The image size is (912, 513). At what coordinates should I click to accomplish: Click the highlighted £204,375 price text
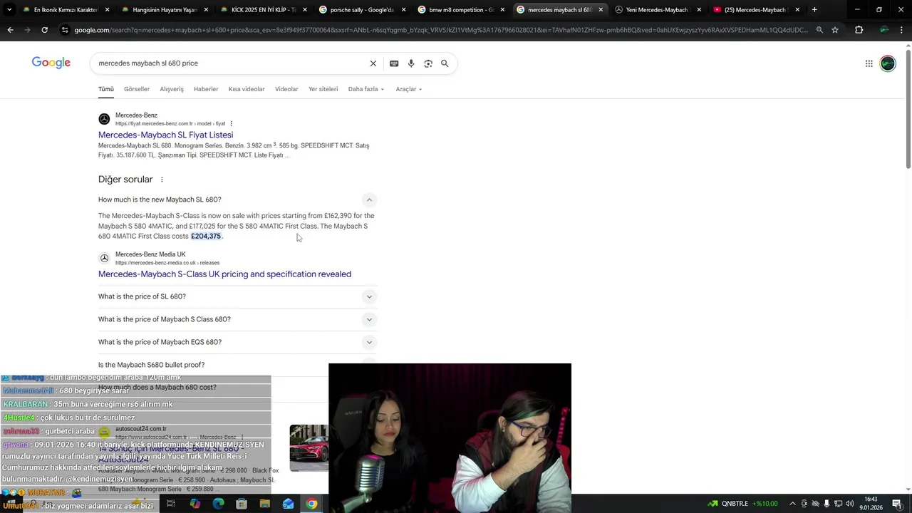coord(206,237)
